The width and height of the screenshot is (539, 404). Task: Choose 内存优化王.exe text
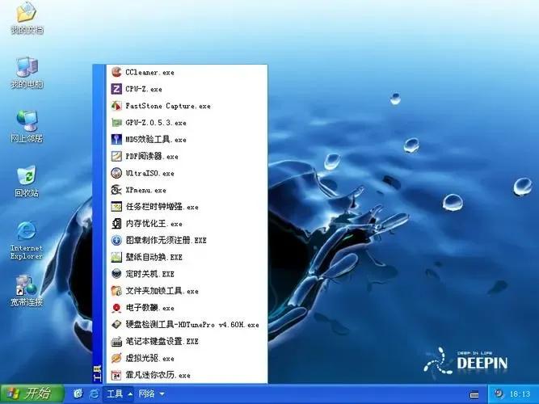pyautogui.click(x=154, y=224)
